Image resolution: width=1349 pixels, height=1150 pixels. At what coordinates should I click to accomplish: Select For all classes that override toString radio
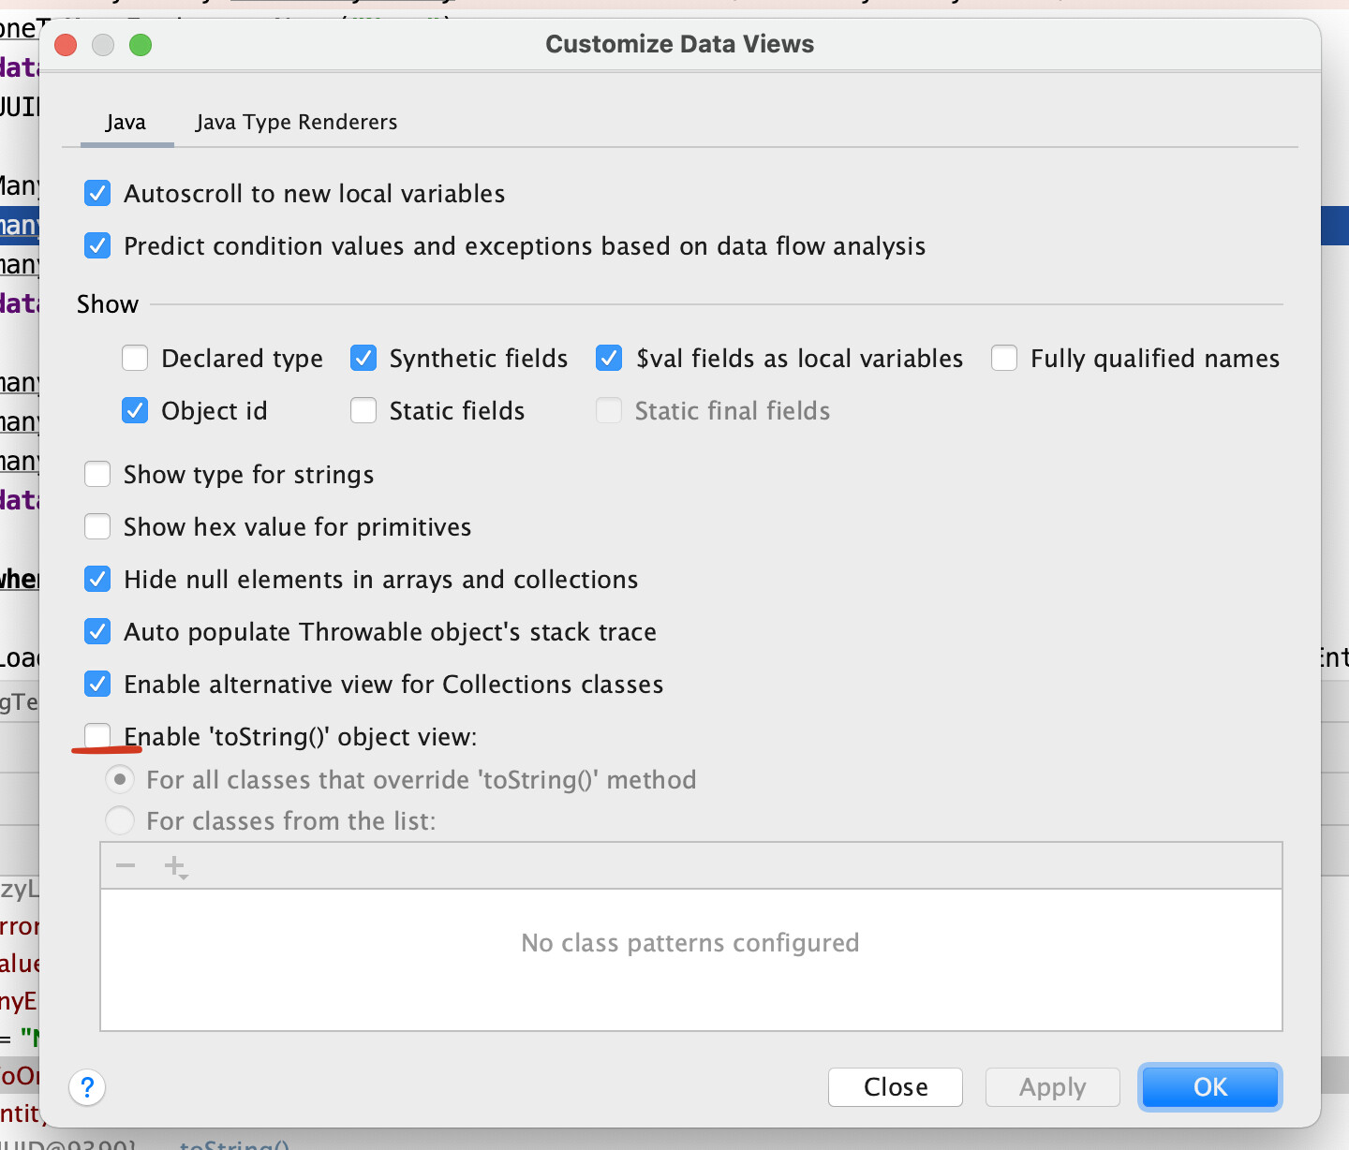(120, 780)
